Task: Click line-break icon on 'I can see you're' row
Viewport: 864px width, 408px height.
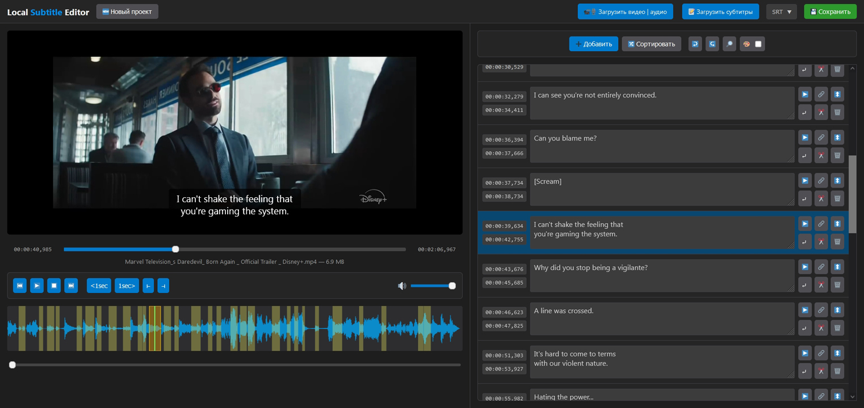Action: click(805, 112)
